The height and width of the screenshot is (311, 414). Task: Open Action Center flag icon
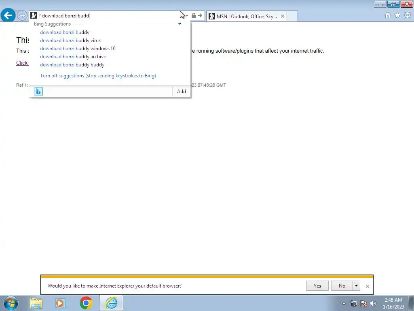pyautogui.click(x=363, y=303)
